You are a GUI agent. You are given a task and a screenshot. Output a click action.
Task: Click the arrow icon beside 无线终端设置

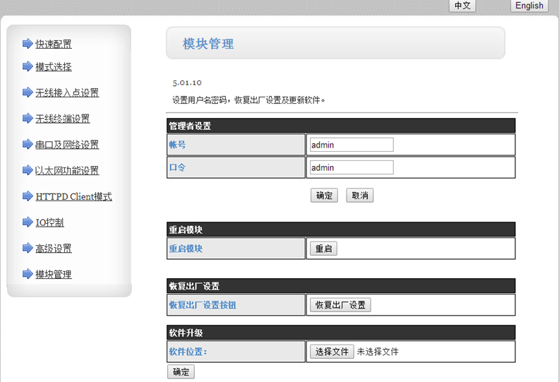click(28, 119)
